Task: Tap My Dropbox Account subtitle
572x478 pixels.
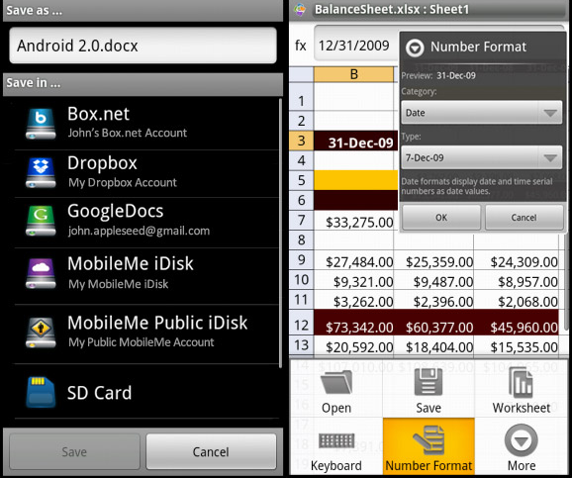Action: point(123,182)
